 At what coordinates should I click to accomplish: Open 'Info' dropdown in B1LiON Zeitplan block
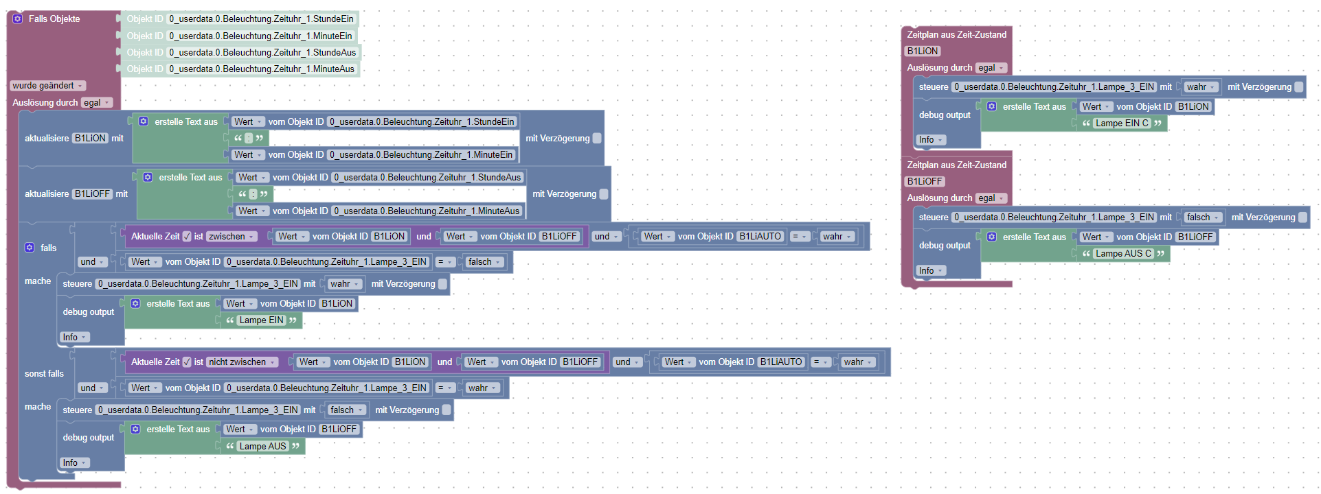click(931, 139)
